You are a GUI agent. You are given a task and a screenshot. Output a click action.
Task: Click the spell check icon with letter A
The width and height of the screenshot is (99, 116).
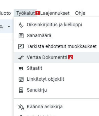pos(21,25)
